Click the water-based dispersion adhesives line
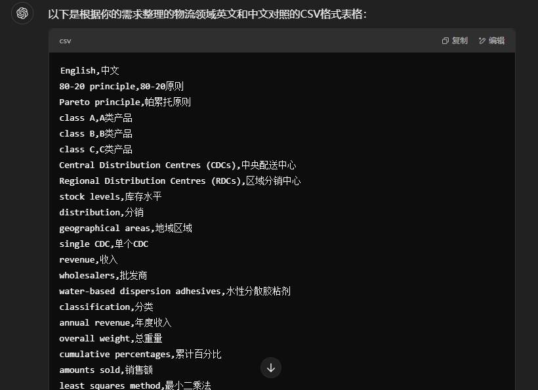 coord(175,292)
